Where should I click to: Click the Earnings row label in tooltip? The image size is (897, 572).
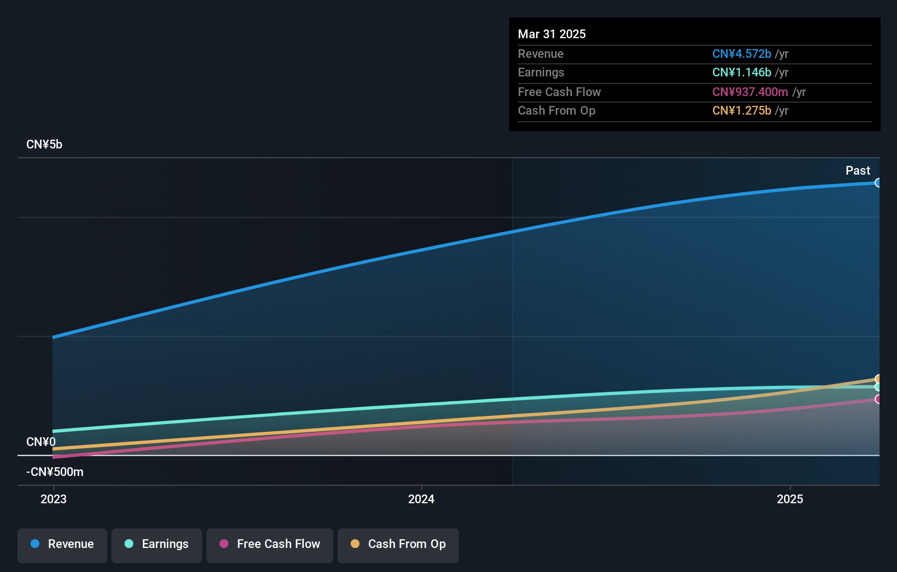[x=541, y=72]
